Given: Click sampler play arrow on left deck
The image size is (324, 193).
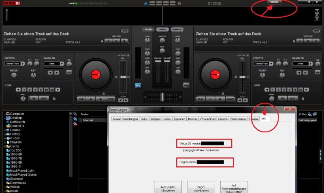Looking at the screenshot, I should click(57, 72).
